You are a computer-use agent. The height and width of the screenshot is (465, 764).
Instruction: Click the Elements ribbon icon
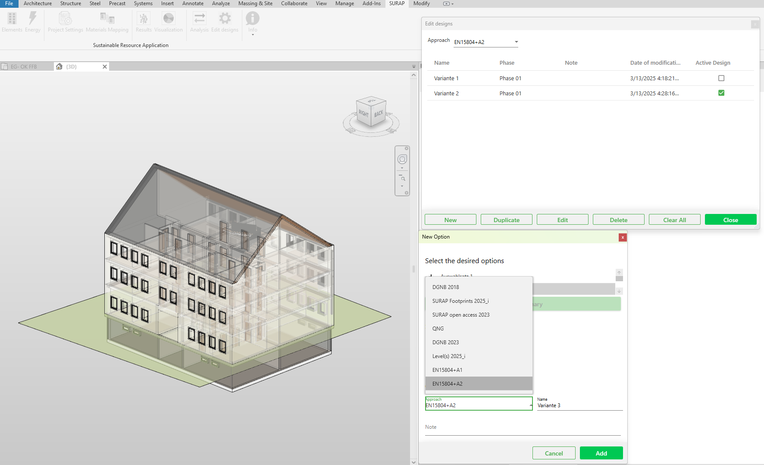[12, 22]
